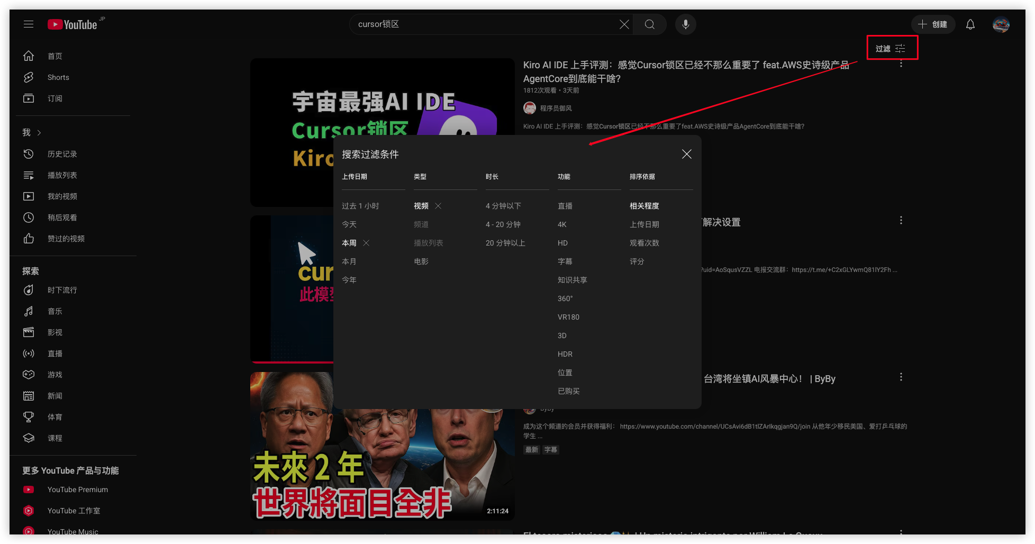Filter type by 电影
1035x544 pixels.
tap(421, 261)
